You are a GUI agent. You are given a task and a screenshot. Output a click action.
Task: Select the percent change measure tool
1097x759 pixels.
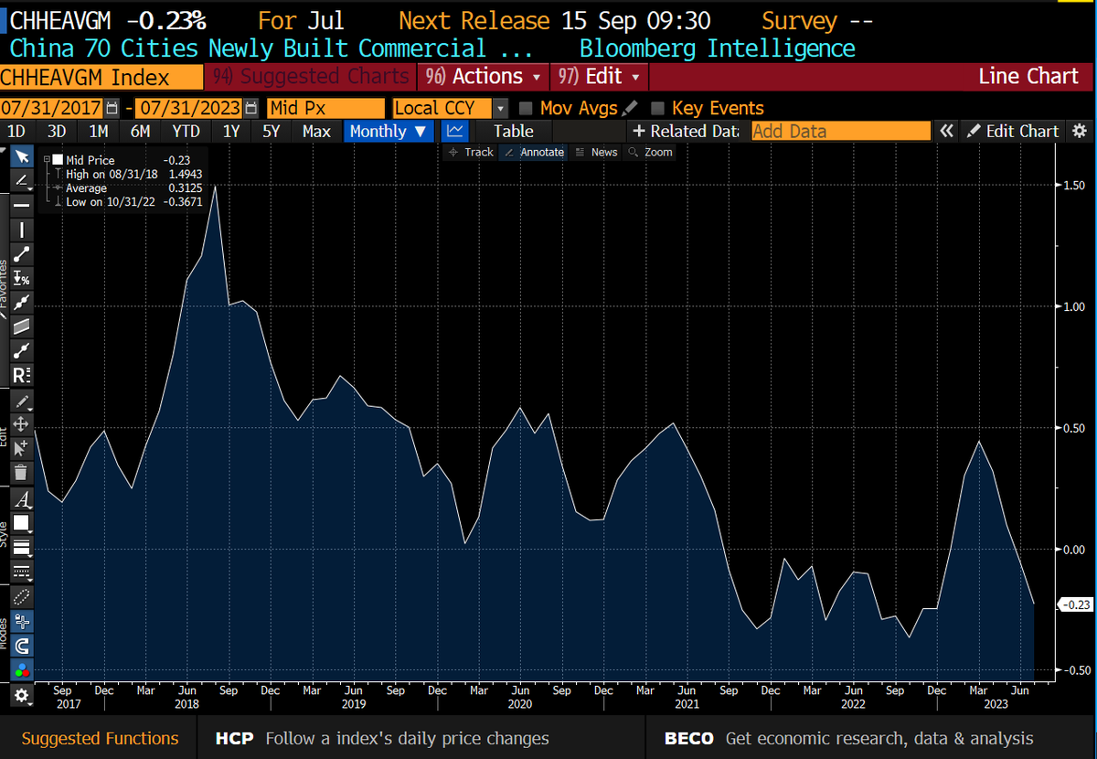click(21, 278)
